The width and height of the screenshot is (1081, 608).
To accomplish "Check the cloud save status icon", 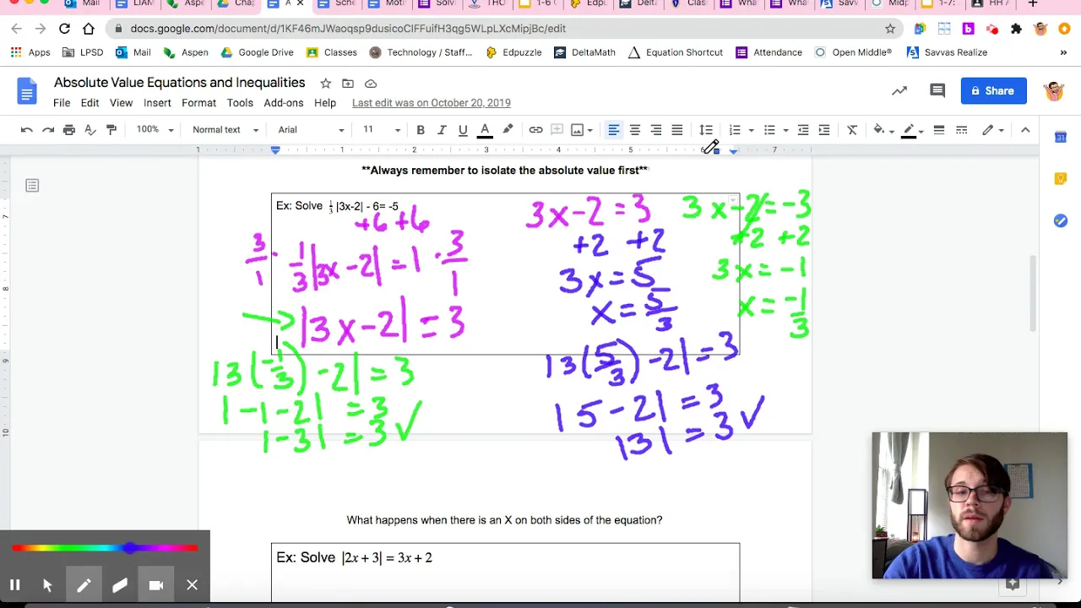I will 371,84.
